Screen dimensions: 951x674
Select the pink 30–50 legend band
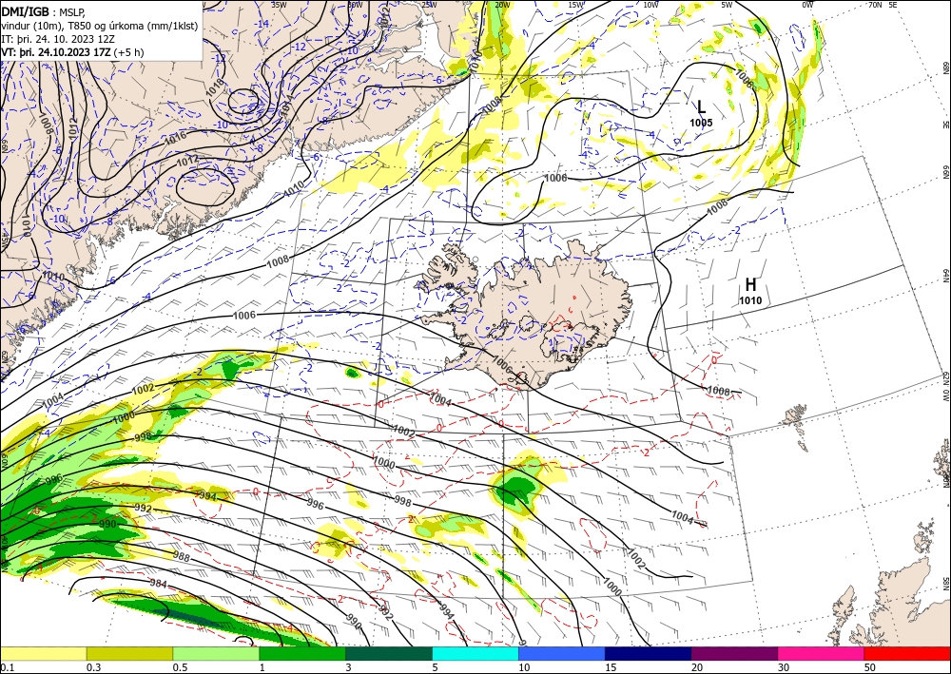(x=822, y=653)
